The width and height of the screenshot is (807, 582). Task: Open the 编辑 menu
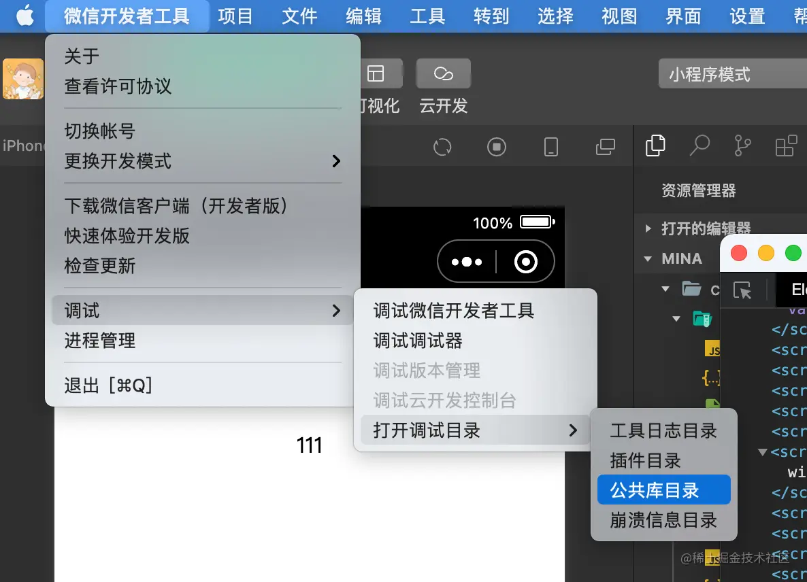(x=363, y=16)
